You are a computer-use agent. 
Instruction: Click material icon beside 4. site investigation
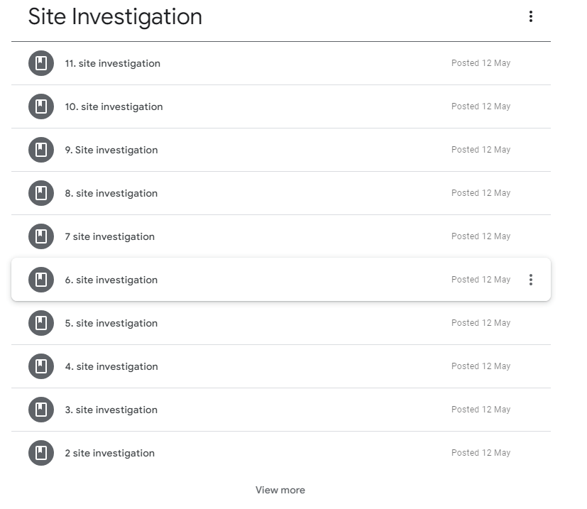tap(41, 366)
